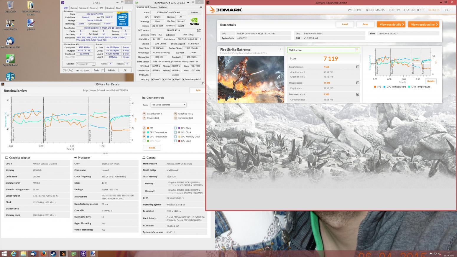Screen dimensions: 457x257
Task: Open paint.net desktop shortcut
Action: (x=31, y=25)
